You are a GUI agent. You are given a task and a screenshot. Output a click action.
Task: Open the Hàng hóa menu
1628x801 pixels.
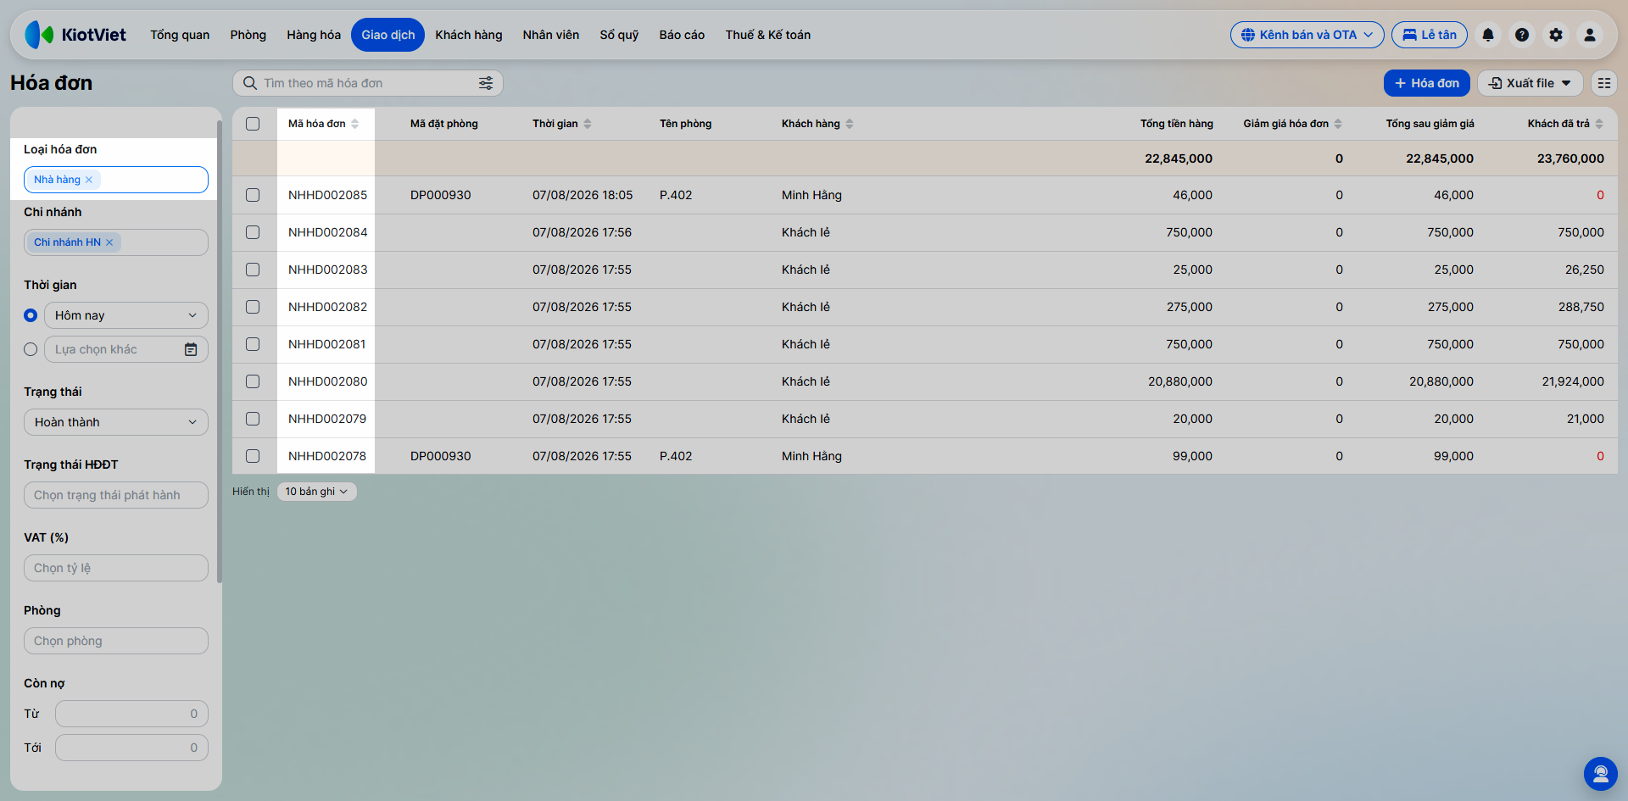pos(314,35)
